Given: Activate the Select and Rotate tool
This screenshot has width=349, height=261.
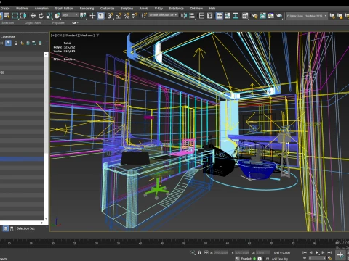Looking at the screenshot, I should coord(41,16).
